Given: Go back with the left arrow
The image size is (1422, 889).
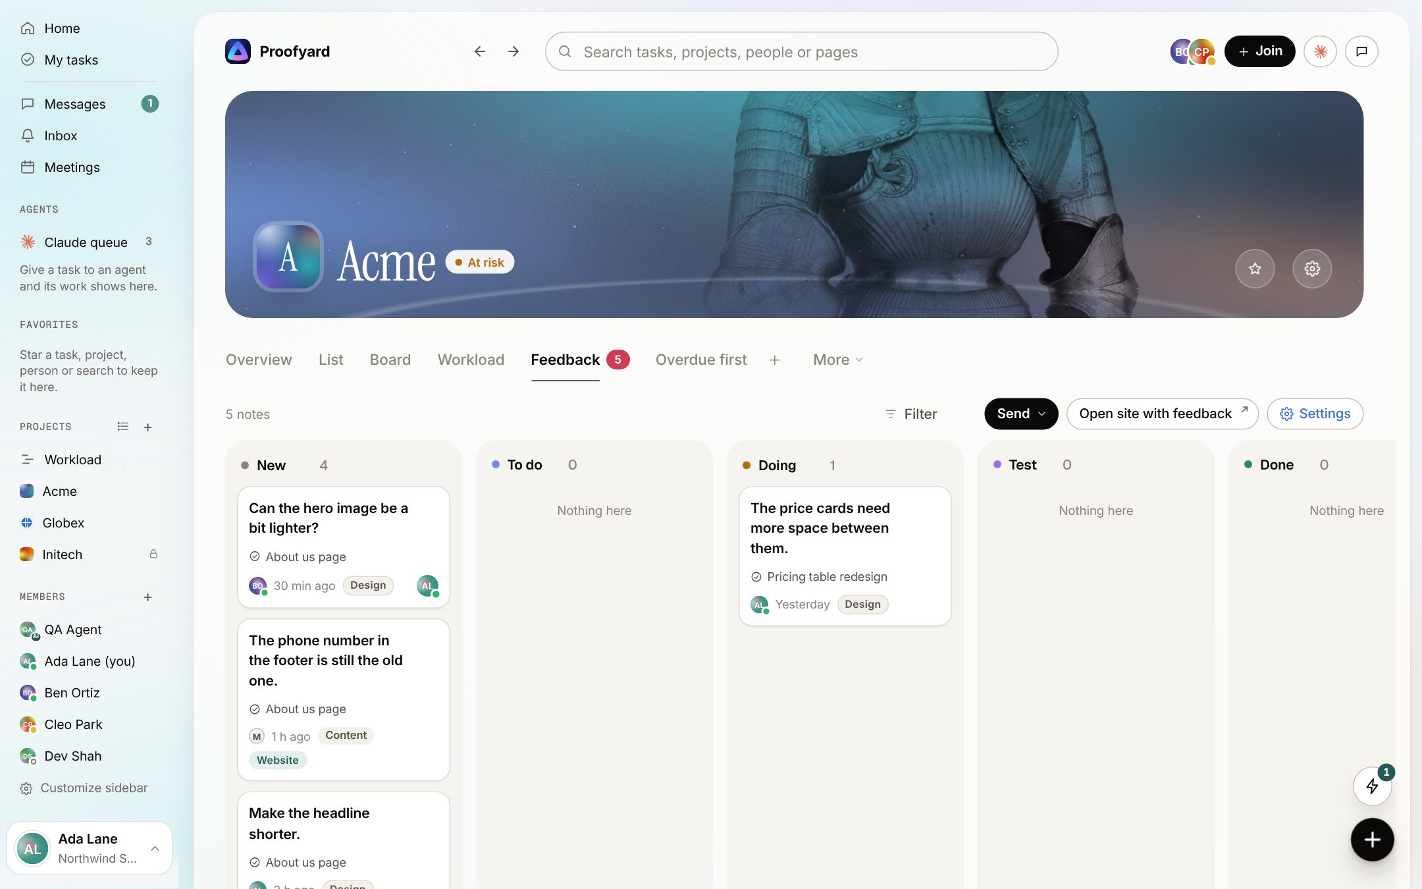Looking at the screenshot, I should click(x=480, y=51).
